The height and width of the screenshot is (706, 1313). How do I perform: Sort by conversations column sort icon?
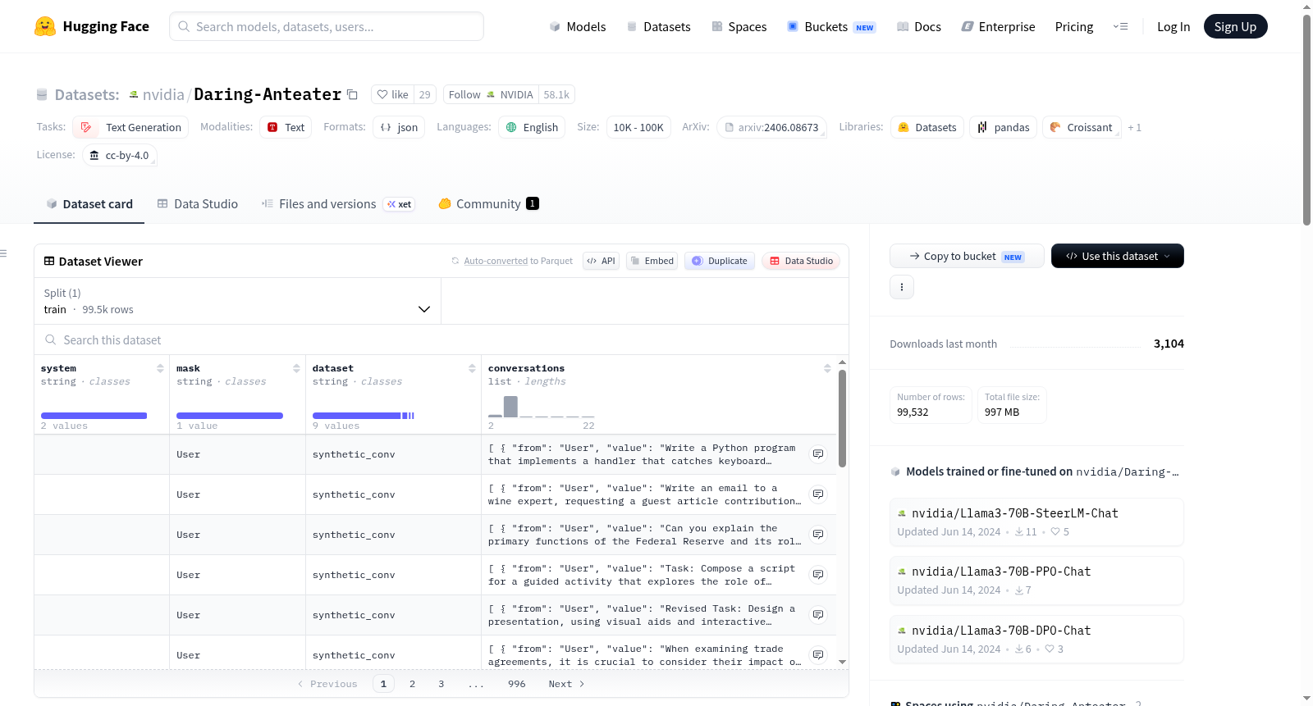[x=827, y=368]
